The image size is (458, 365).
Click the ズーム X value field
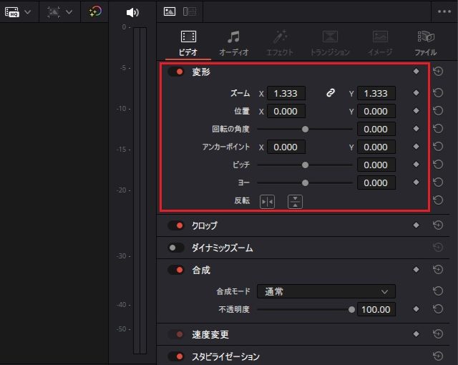tap(286, 94)
